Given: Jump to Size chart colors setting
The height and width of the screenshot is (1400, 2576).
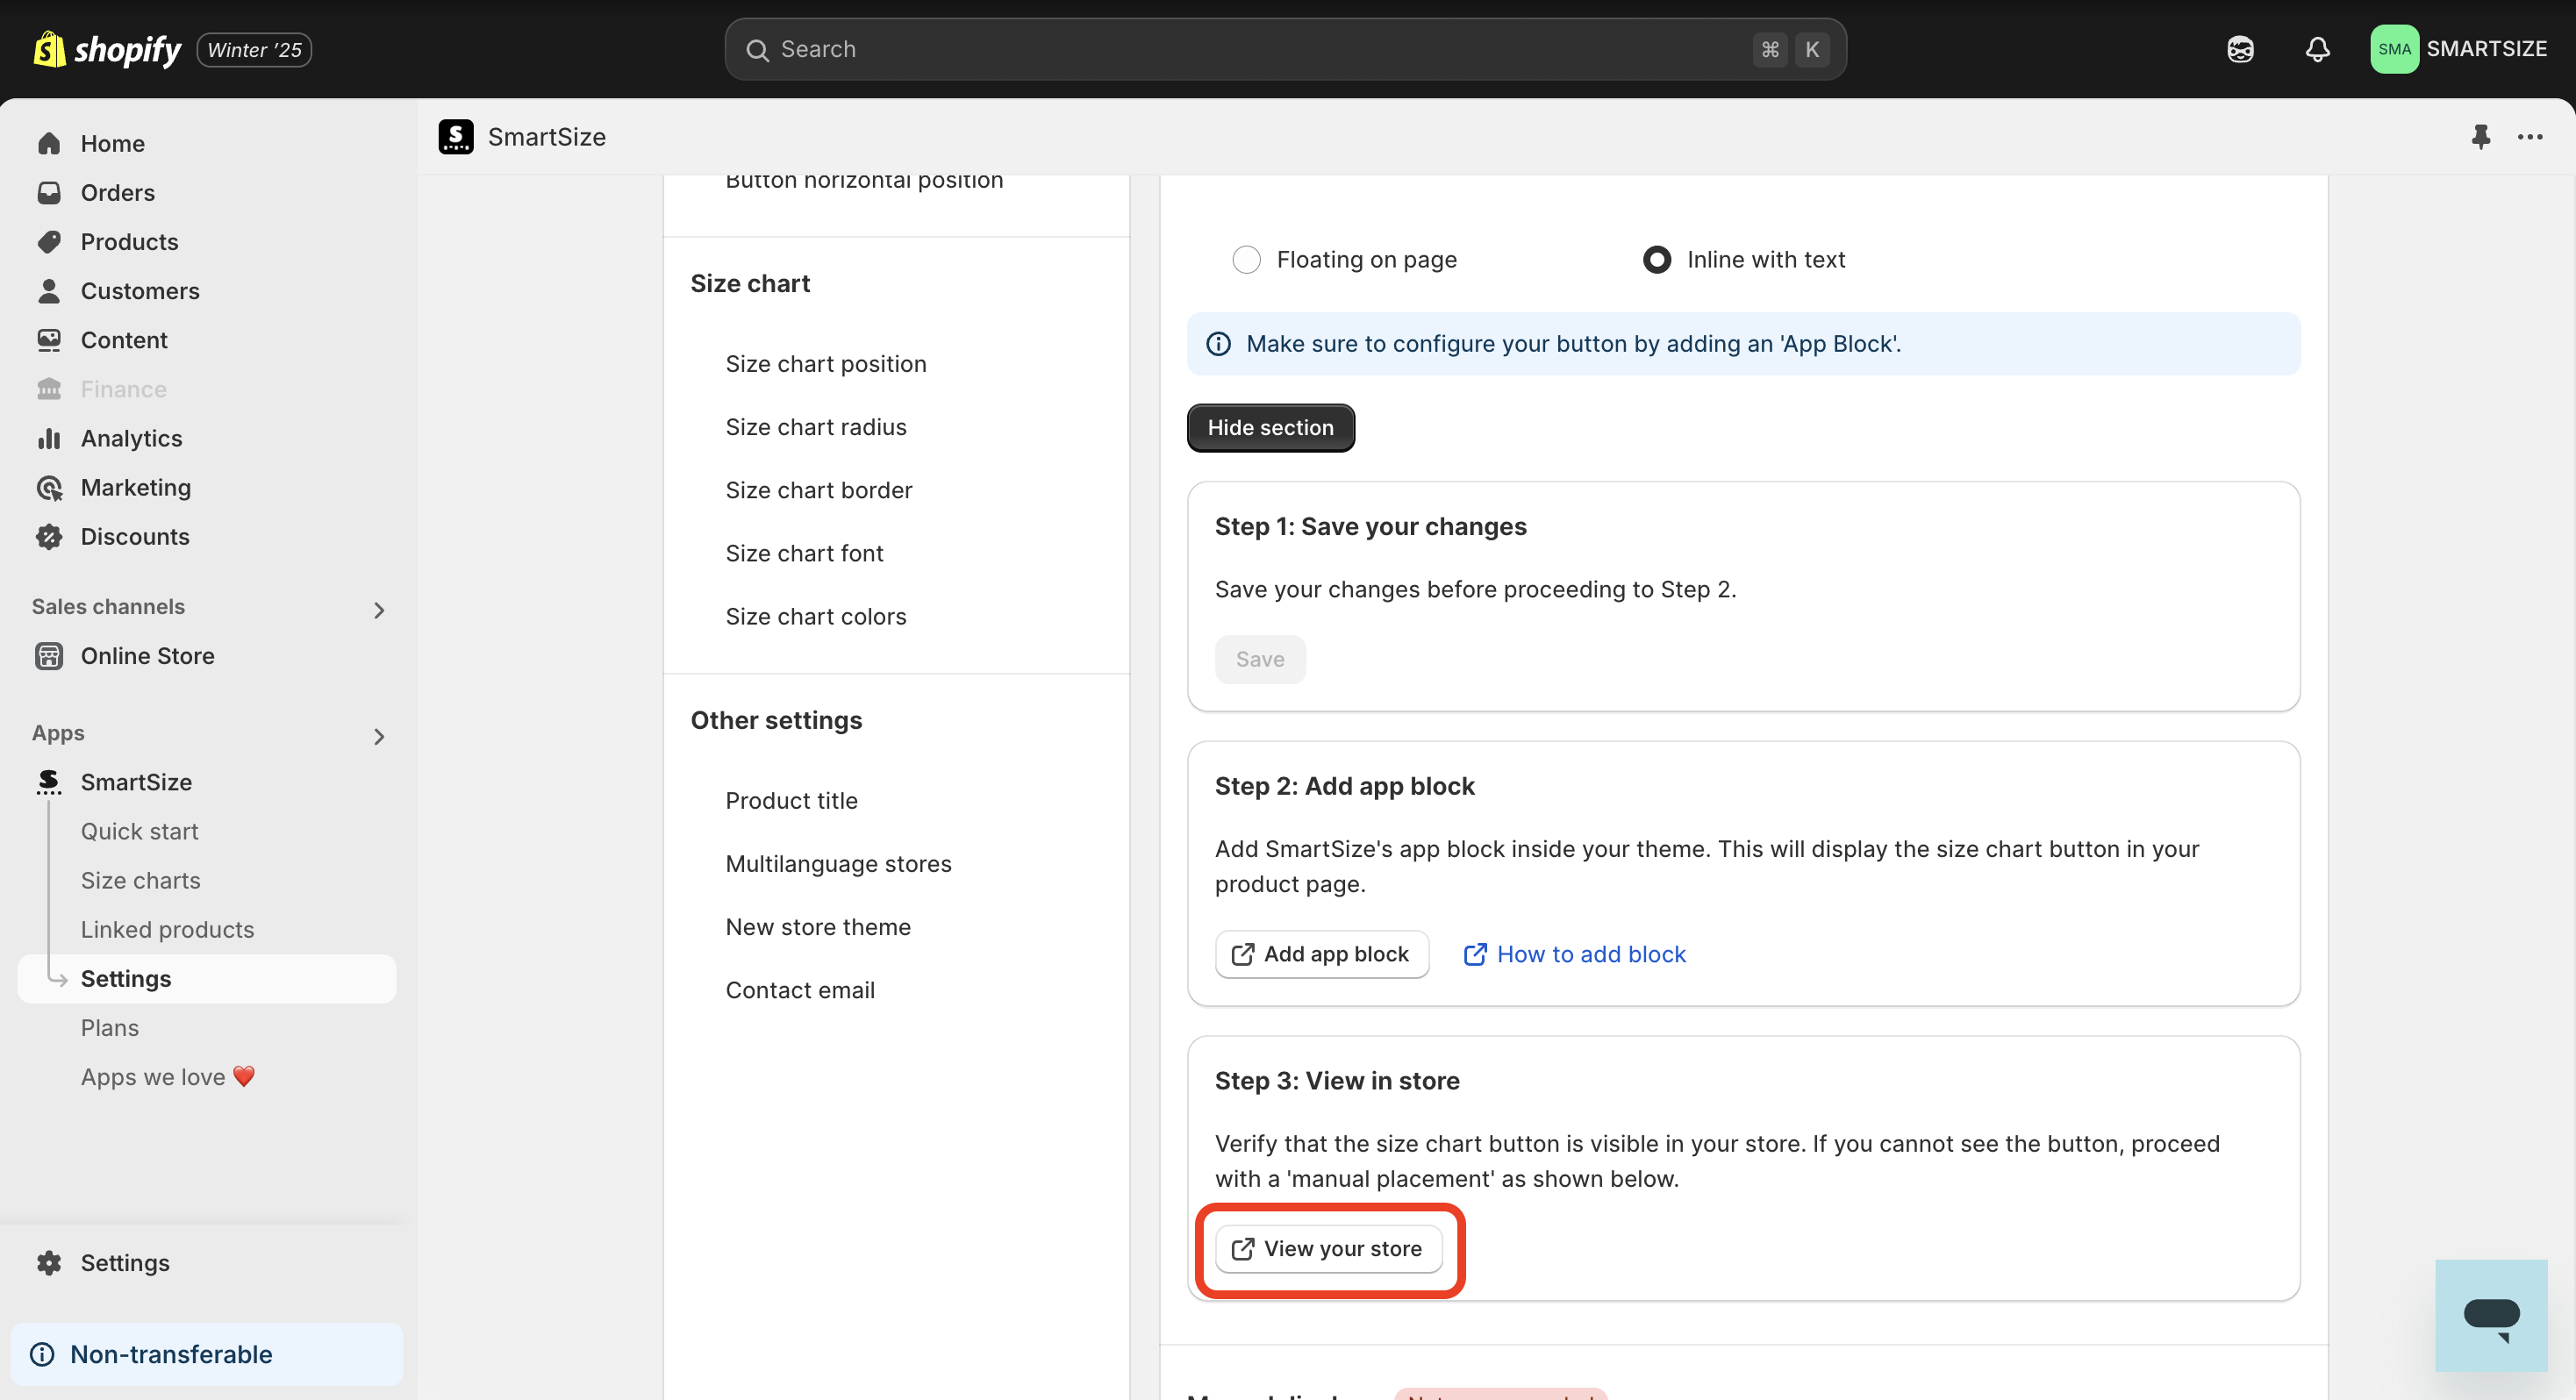Looking at the screenshot, I should click(816, 616).
